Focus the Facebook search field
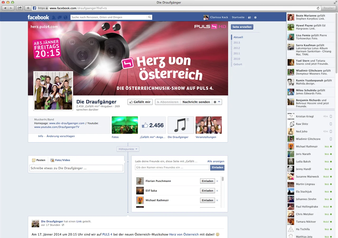 (109, 17)
